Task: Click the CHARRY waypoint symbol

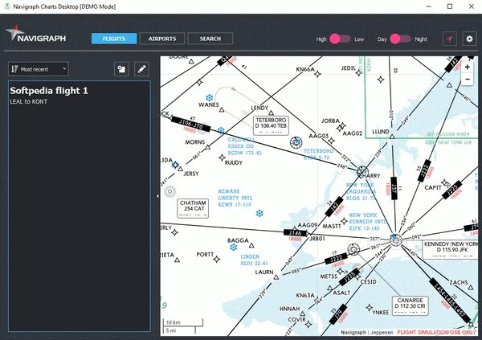Action: click(x=362, y=171)
